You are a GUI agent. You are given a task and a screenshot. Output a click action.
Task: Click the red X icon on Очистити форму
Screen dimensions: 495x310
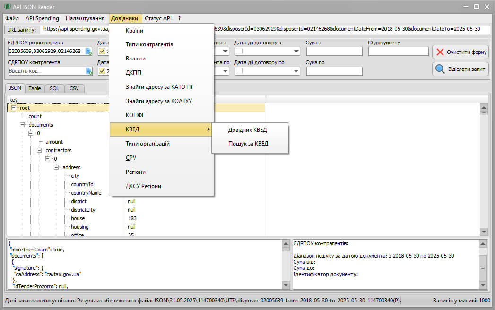coord(440,52)
